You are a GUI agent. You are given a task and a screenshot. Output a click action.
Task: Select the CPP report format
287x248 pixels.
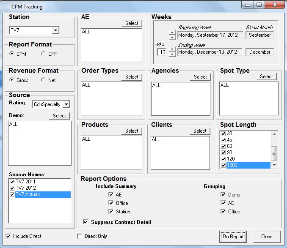[44, 54]
